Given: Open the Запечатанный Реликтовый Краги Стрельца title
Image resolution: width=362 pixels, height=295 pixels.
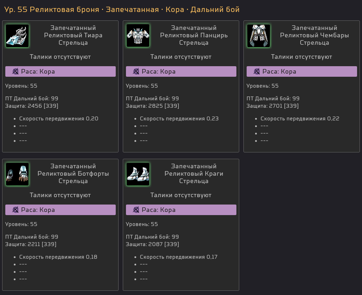Looking at the screenshot, I should point(194,174).
